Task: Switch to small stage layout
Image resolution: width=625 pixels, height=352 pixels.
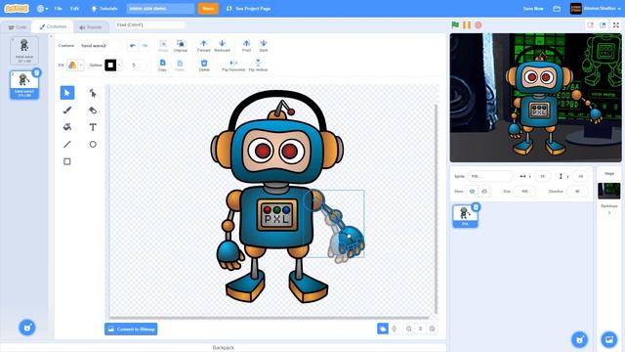Action: coord(590,24)
